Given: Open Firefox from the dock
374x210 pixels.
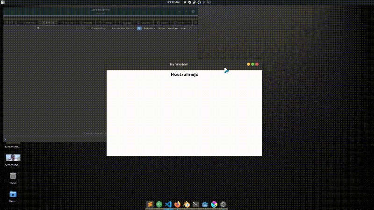Looking at the screenshot, I should [178, 204].
